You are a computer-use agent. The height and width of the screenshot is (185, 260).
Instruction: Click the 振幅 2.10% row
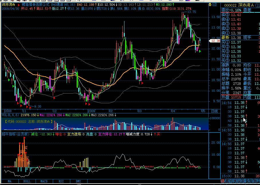pyautogui.click(x=231, y=74)
